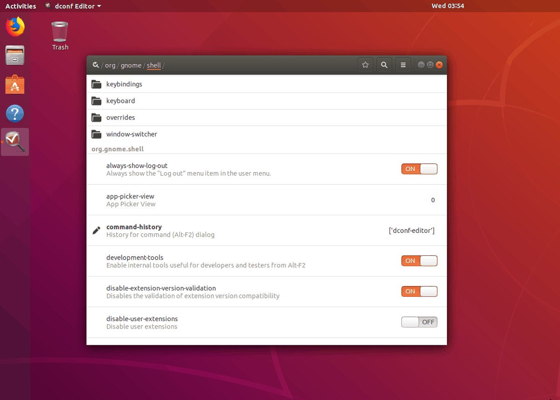Click the pencil icon beside command-history
This screenshot has height=400, width=560.
coord(97,230)
